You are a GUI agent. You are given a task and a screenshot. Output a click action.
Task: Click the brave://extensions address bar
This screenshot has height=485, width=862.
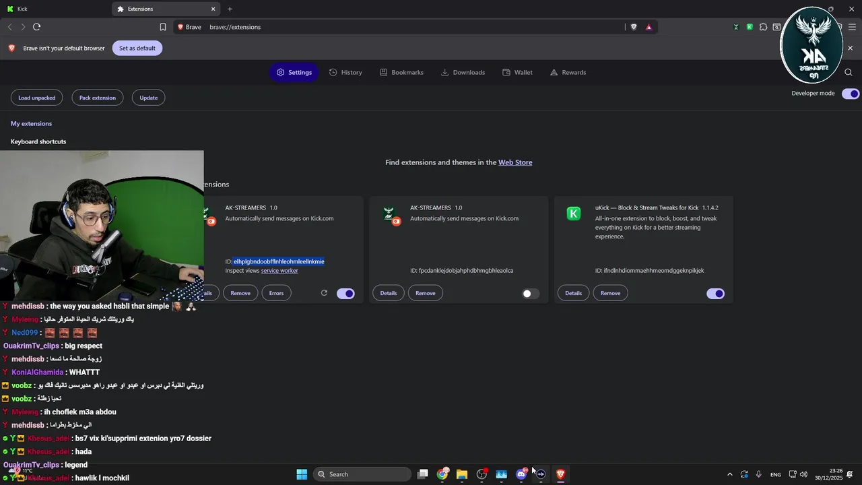tap(415, 27)
